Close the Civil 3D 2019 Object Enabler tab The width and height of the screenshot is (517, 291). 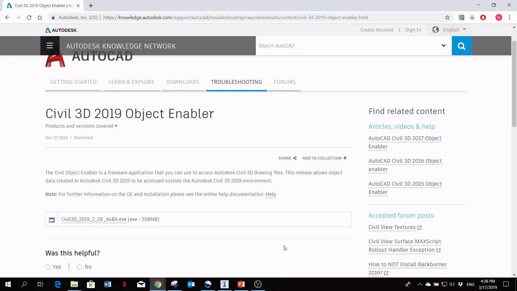click(78, 6)
